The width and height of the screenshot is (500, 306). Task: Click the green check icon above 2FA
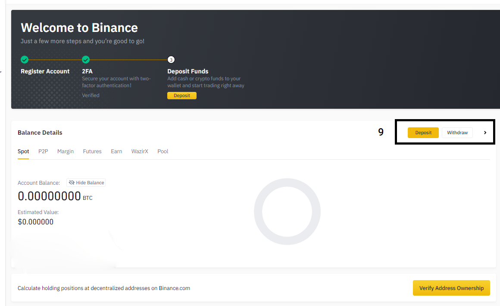[86, 60]
